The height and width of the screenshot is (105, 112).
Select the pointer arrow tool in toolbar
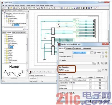point(45,8)
